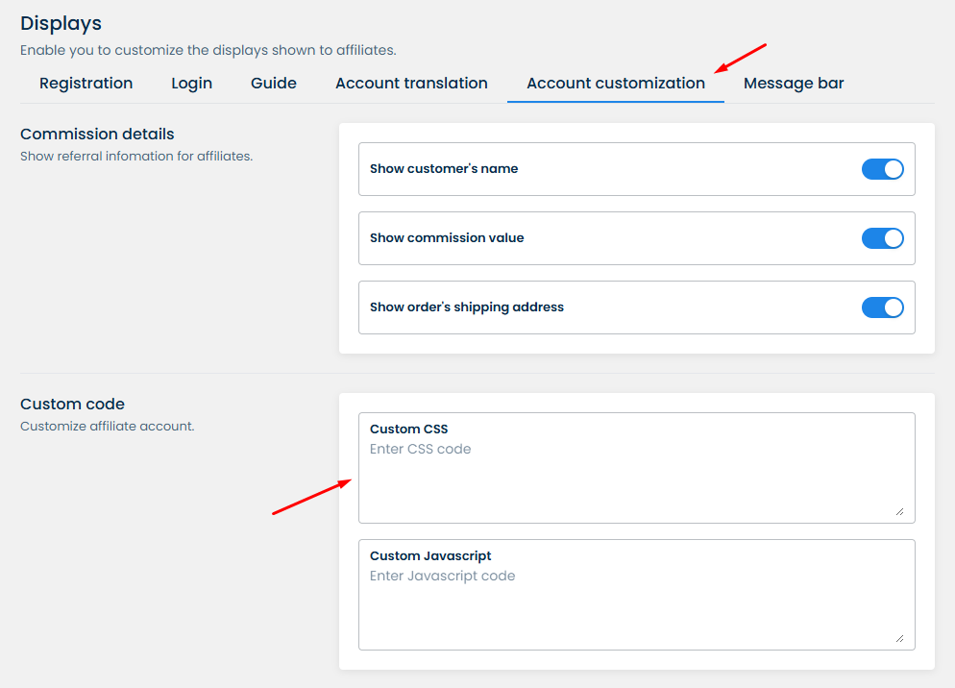Click the "Show commission value" label text
955x688 pixels.
[x=447, y=238]
